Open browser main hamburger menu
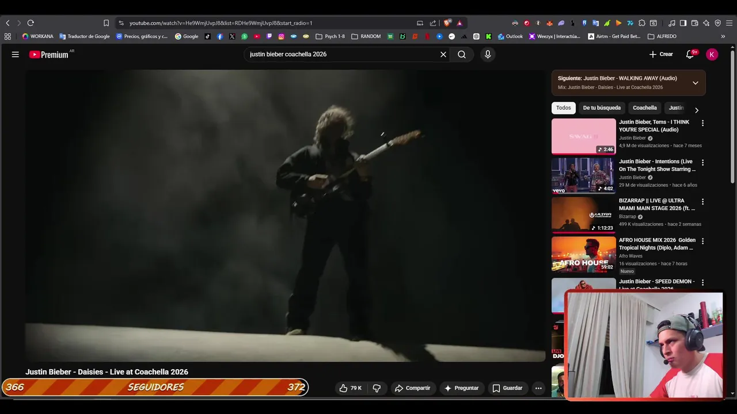Image resolution: width=737 pixels, height=414 pixels. [730, 23]
